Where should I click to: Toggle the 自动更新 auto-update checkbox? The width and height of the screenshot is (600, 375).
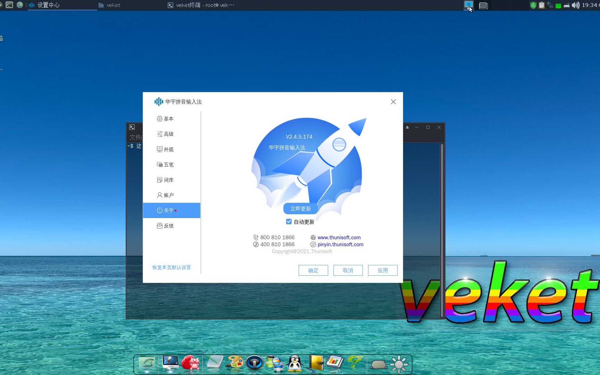click(289, 222)
